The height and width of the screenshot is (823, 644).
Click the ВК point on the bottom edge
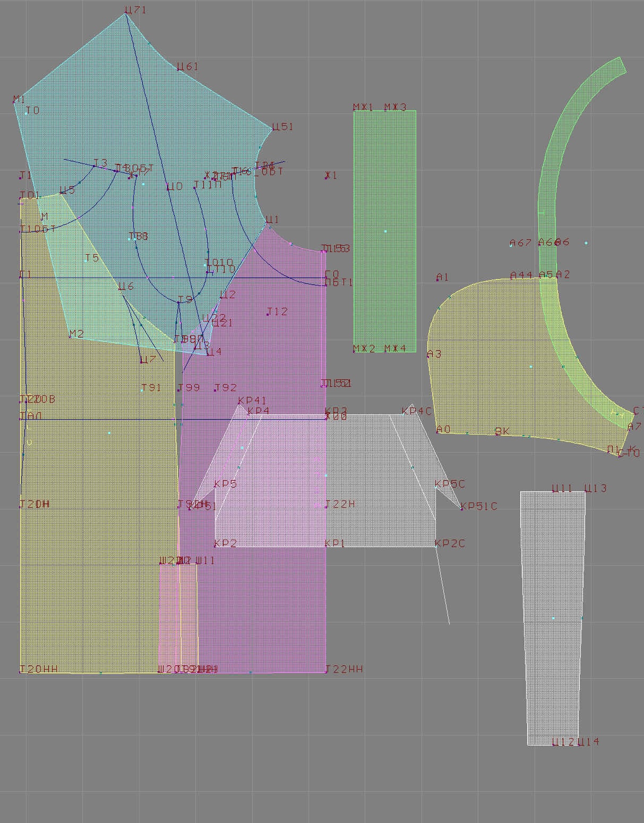click(x=496, y=434)
